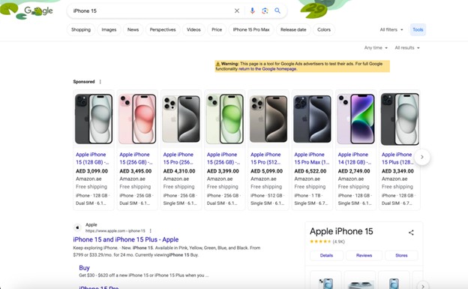Select the Images filter chip
The width and height of the screenshot is (468, 289).
[x=109, y=29]
